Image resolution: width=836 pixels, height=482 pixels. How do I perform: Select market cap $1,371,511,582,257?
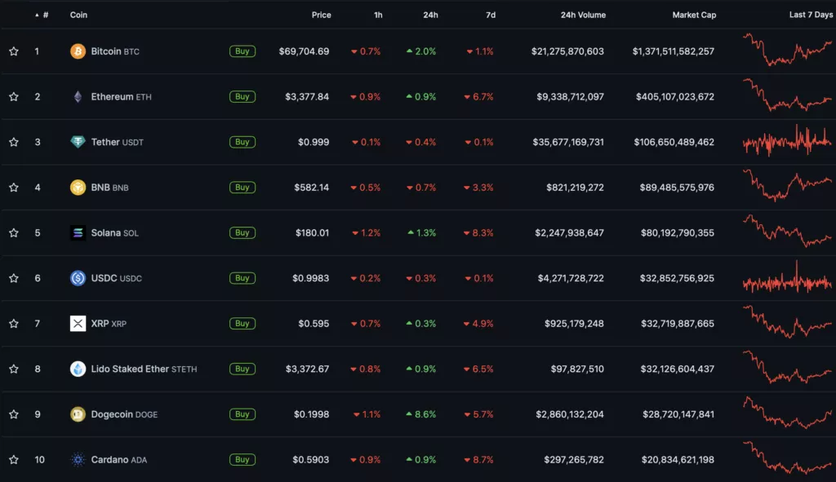(674, 51)
